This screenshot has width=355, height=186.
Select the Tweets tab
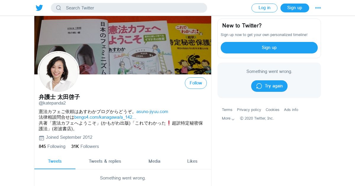pos(55,161)
